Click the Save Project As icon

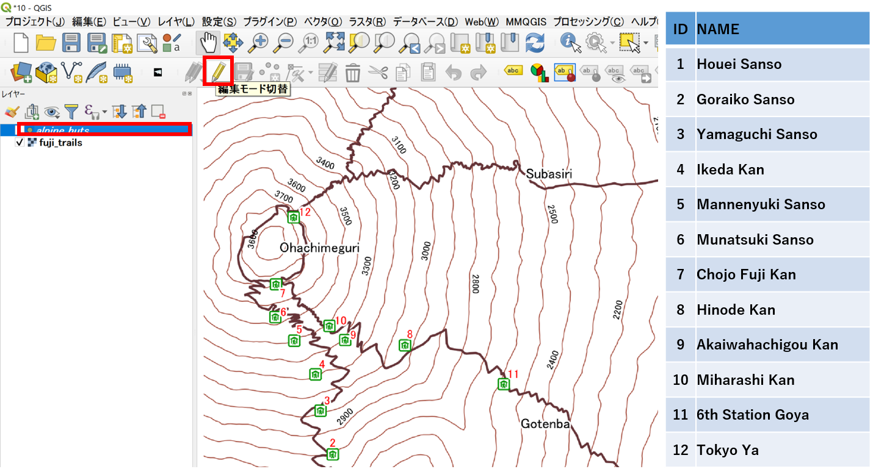[97, 43]
